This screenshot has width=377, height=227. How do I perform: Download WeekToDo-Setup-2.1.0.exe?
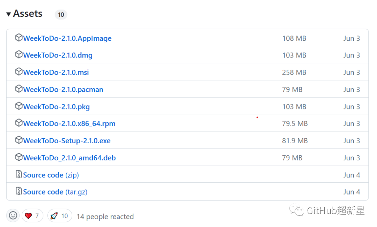pos(67,141)
